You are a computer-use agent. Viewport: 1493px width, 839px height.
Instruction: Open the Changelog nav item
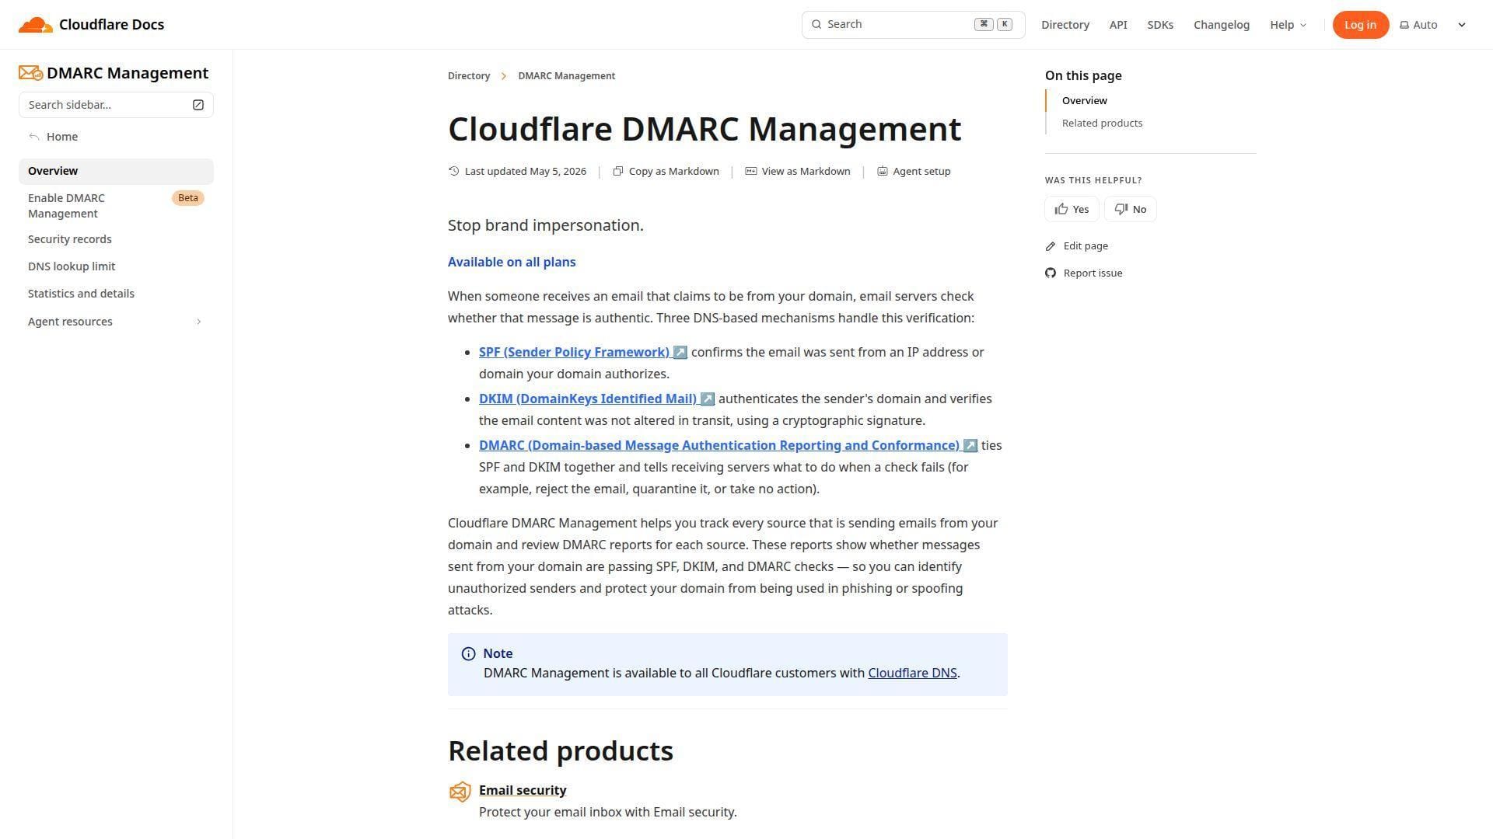pyautogui.click(x=1222, y=25)
